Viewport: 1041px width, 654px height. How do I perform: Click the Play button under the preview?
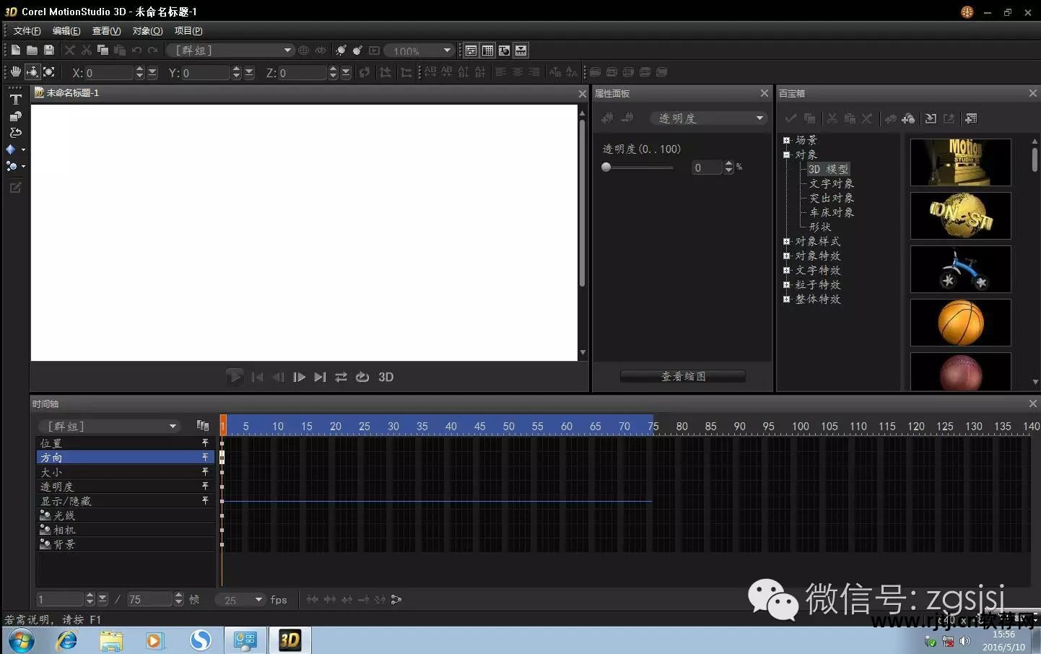point(234,377)
